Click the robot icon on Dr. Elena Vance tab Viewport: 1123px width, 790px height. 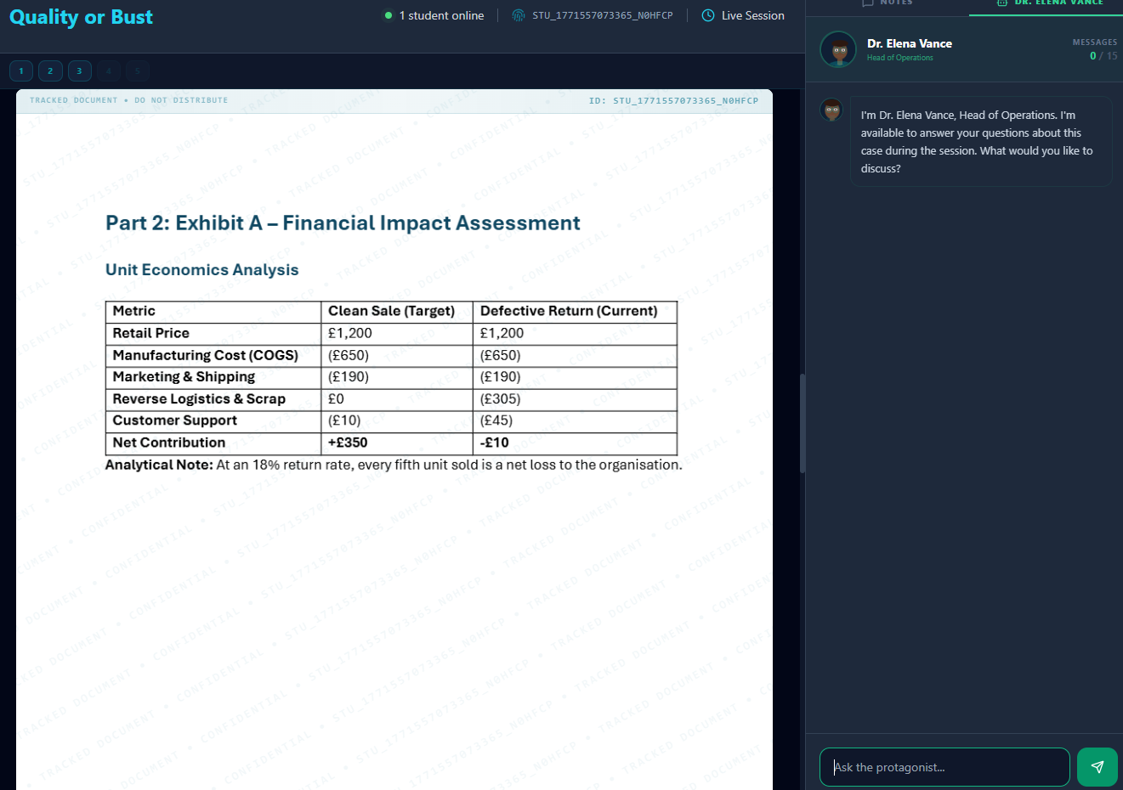[1001, 3]
